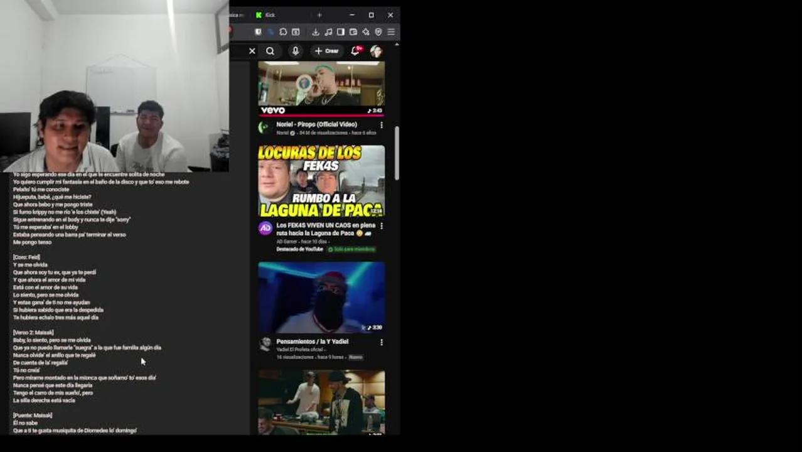Click lyric line 'Me pongo tenso'
Viewport: 802px width, 452px height.
(x=32, y=242)
